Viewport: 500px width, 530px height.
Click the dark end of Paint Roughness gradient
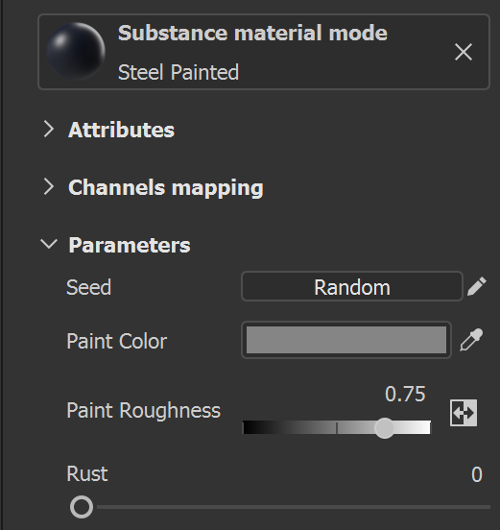pos(253,427)
